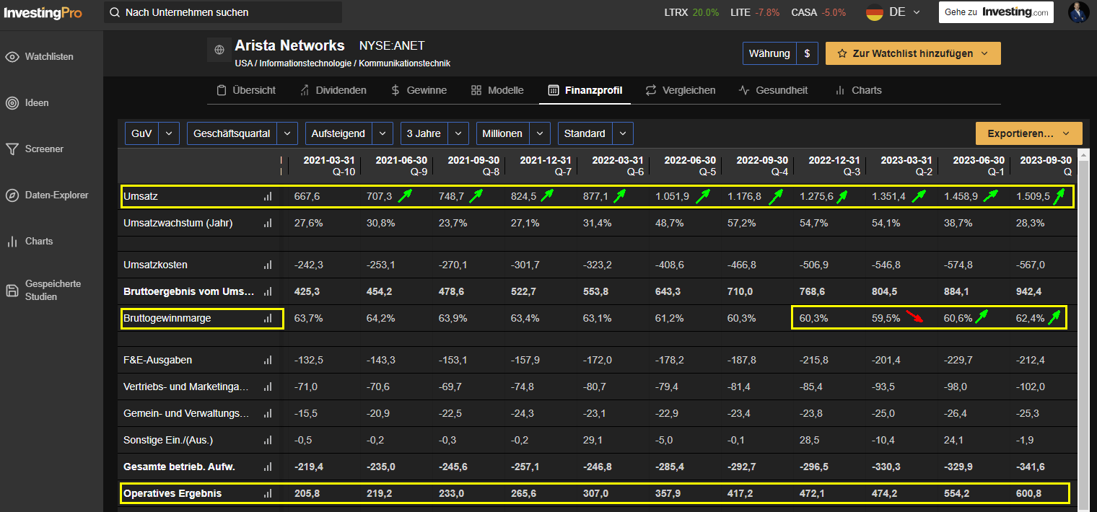Click Zur Watchlist hinzufügen button
This screenshot has height=512, width=1097.
[x=913, y=53]
